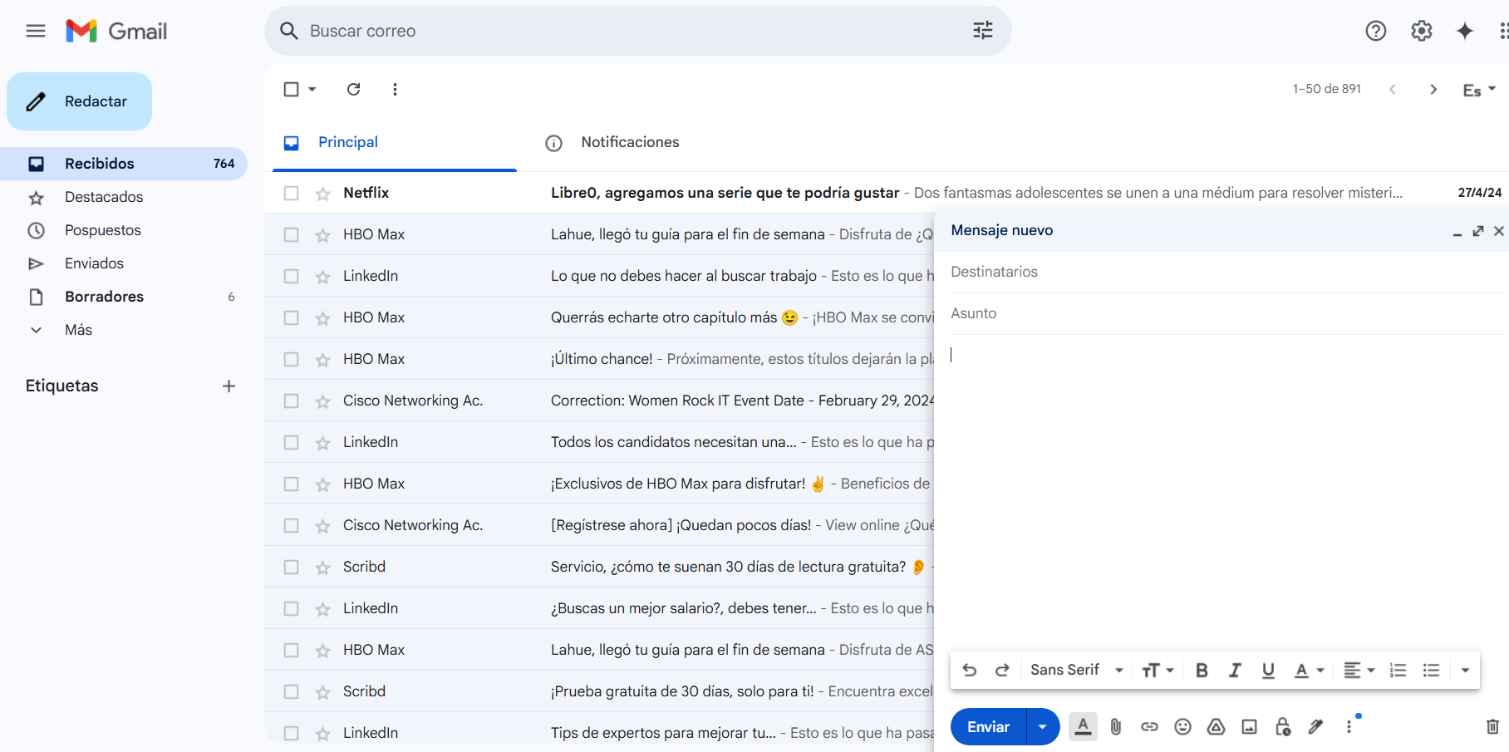Discard the draft with trash icon

1492,727
